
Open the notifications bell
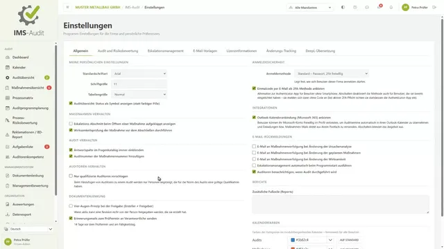(391, 8)
